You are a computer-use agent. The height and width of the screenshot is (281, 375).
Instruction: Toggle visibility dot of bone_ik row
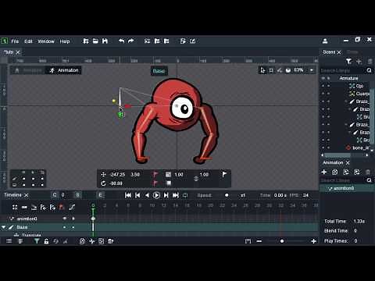pyautogui.click(x=323, y=148)
